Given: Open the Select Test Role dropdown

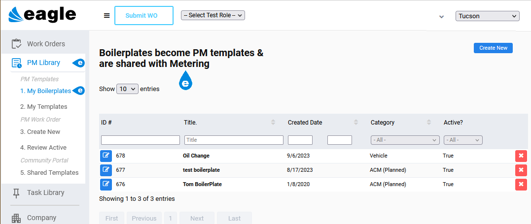Looking at the screenshot, I should [x=213, y=15].
